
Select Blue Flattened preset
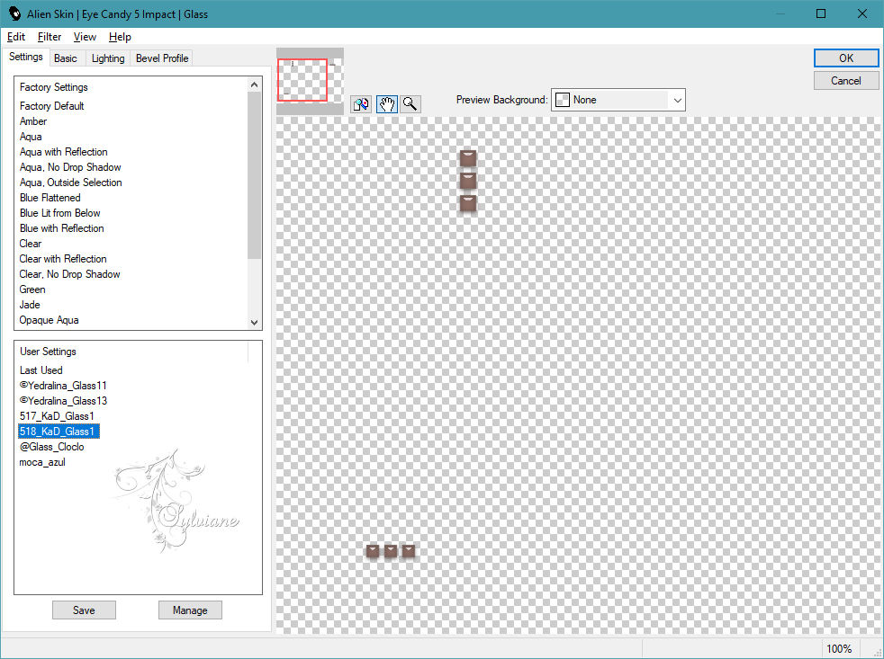(x=50, y=198)
